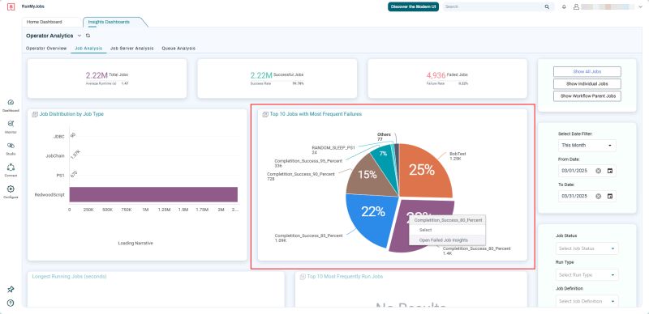Open the Monitor sidebar icon
The image size is (649, 314).
tap(11, 124)
